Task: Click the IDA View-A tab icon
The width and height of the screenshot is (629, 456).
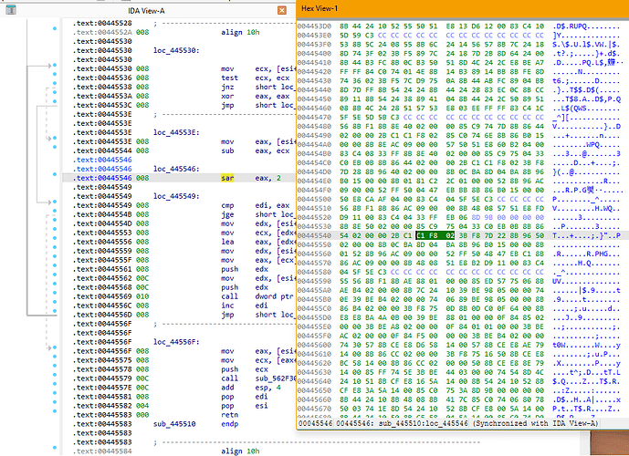Action: [11, 10]
